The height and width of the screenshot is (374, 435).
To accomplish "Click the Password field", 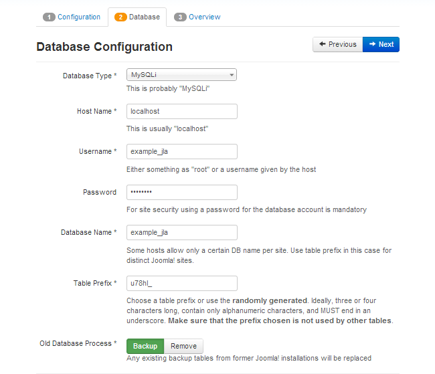I will point(181,192).
